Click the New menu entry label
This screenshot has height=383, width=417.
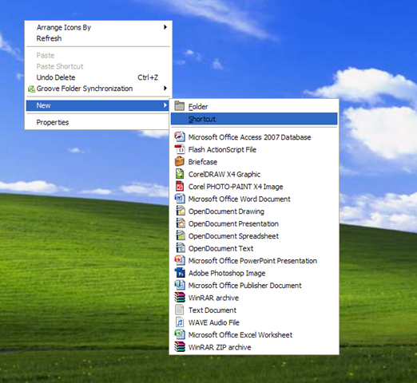43,105
